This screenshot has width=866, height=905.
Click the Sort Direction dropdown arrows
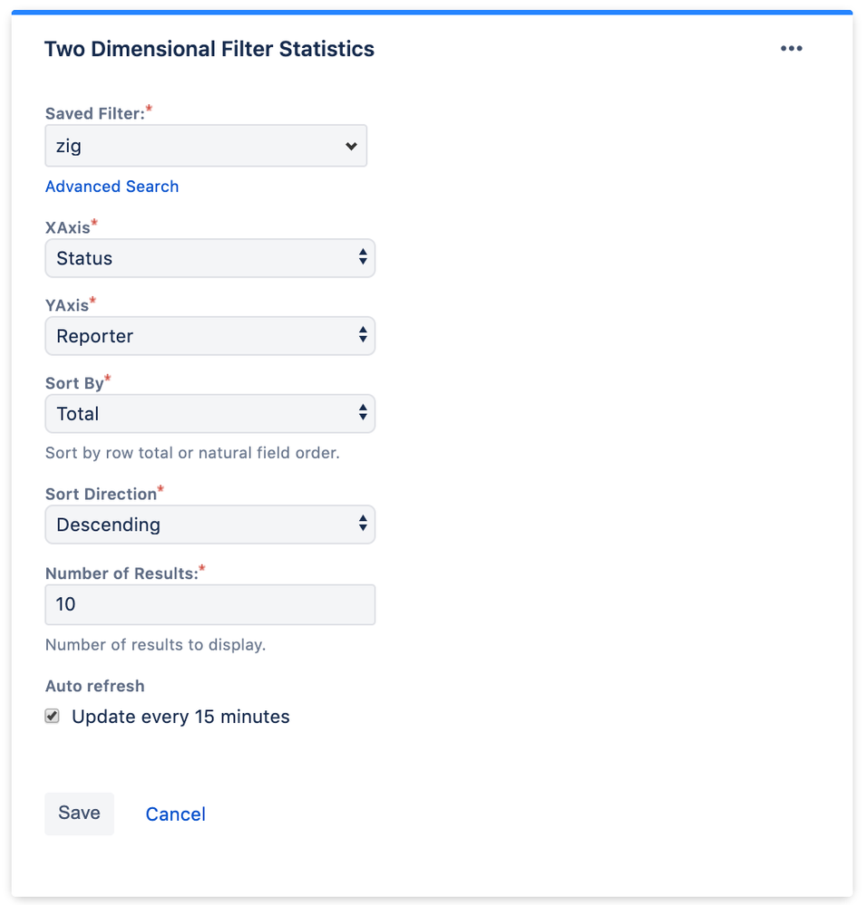click(x=364, y=525)
